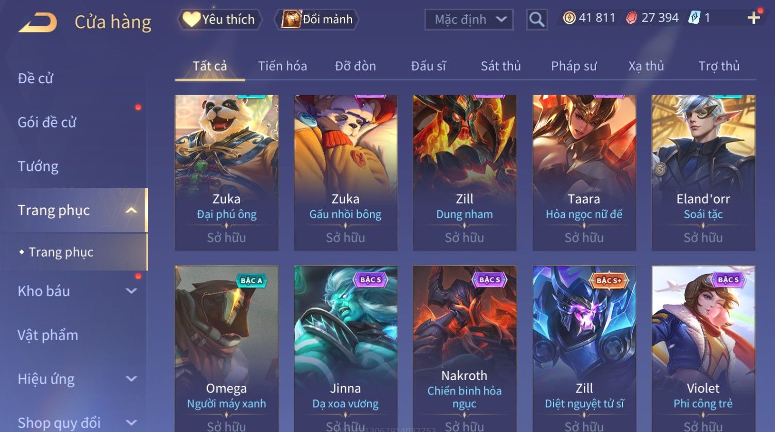Screen dimensions: 775x432
Task: Open the Zill Diệt nguyệt tử sĩ skin card
Action: click(584, 349)
